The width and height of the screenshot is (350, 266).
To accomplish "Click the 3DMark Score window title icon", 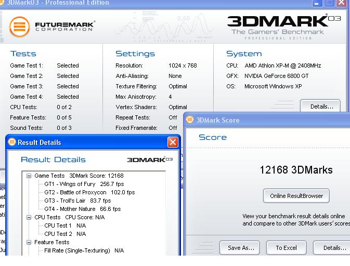I will tap(190, 119).
